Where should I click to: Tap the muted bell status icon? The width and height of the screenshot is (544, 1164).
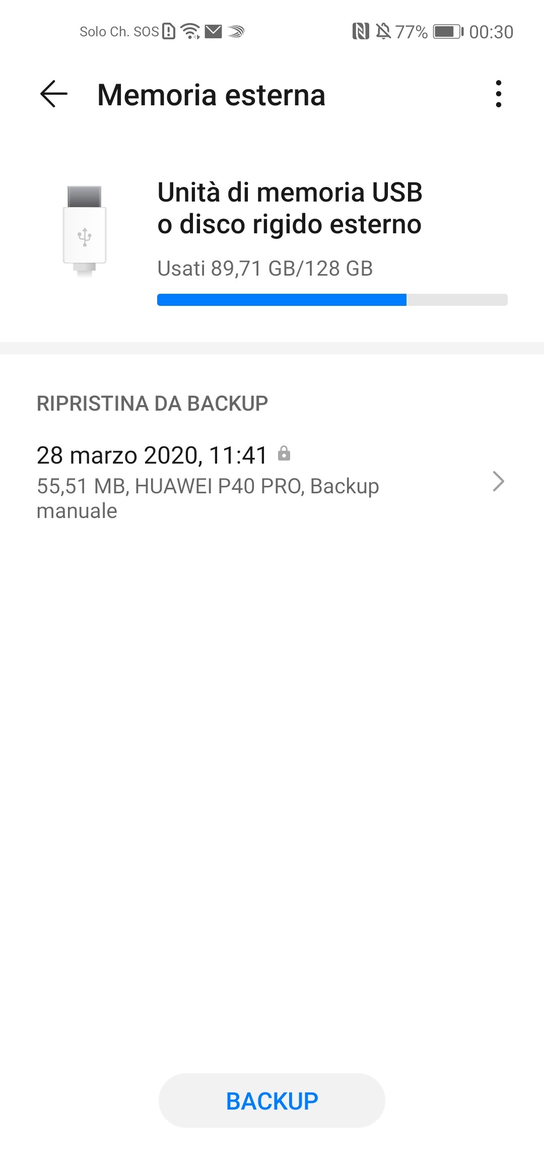coord(383,32)
